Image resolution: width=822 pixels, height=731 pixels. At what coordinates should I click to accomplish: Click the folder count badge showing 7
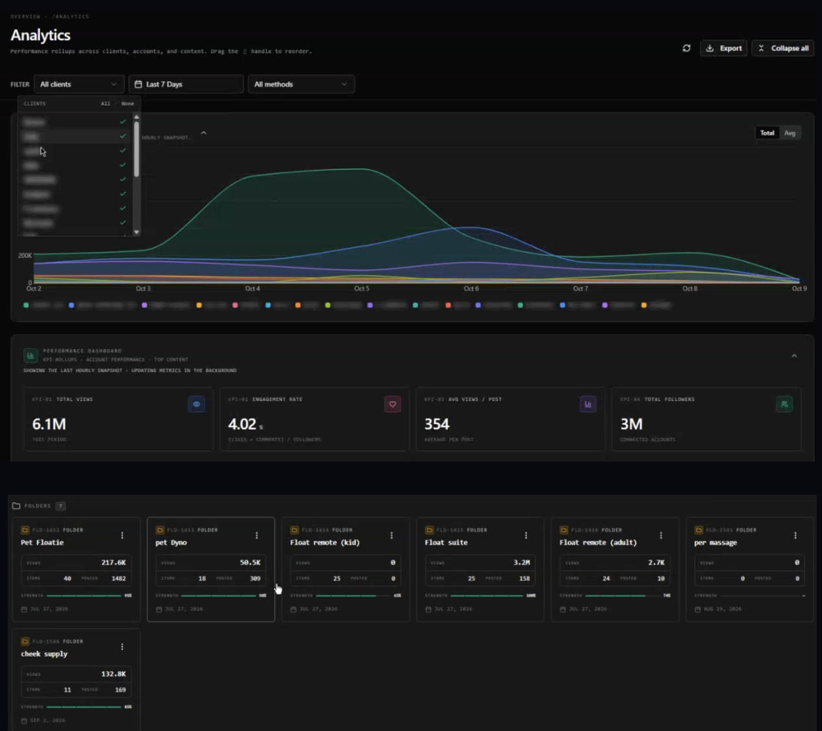tap(60, 506)
